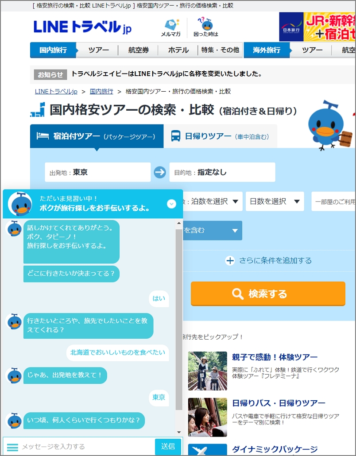Click the chat scrollbar up arrow

point(179,223)
